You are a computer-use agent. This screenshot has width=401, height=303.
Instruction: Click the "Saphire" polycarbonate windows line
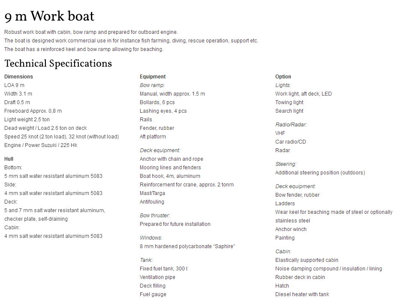pyautogui.click(x=187, y=246)
